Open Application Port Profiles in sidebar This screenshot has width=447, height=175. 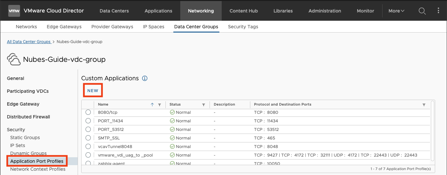point(37,161)
